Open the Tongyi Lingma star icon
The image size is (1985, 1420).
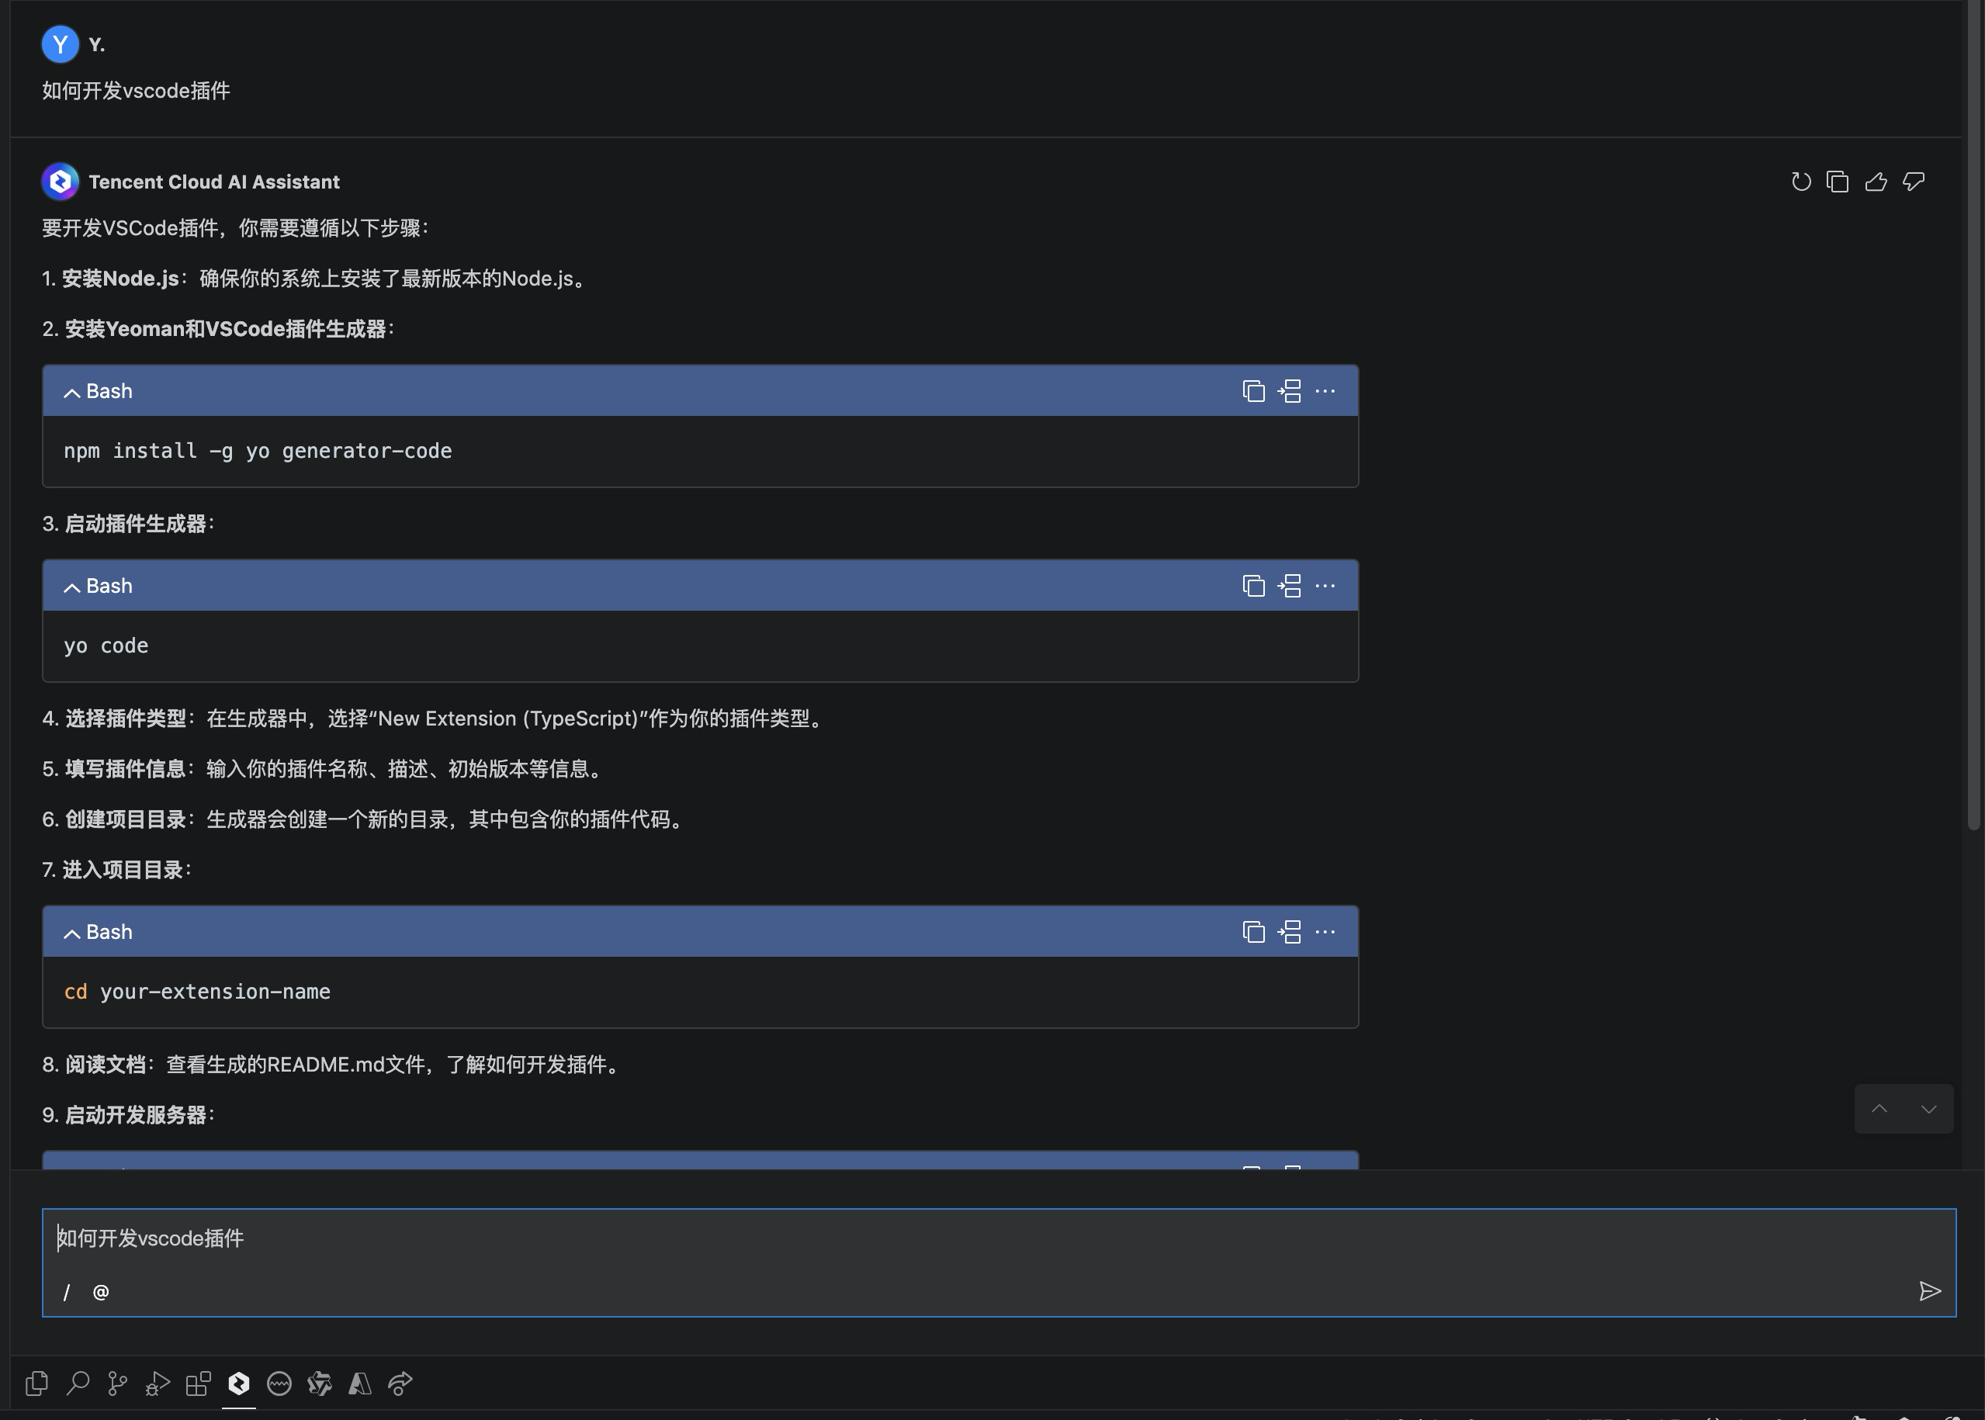coord(319,1384)
